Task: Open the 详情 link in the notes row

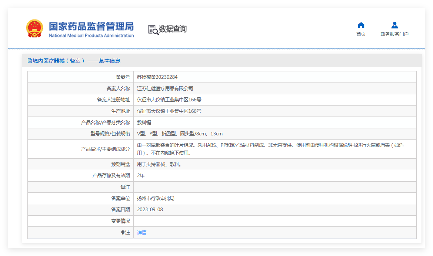Action: pos(142,233)
